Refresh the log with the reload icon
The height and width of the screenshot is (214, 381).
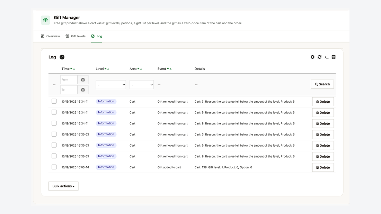tap(320, 57)
